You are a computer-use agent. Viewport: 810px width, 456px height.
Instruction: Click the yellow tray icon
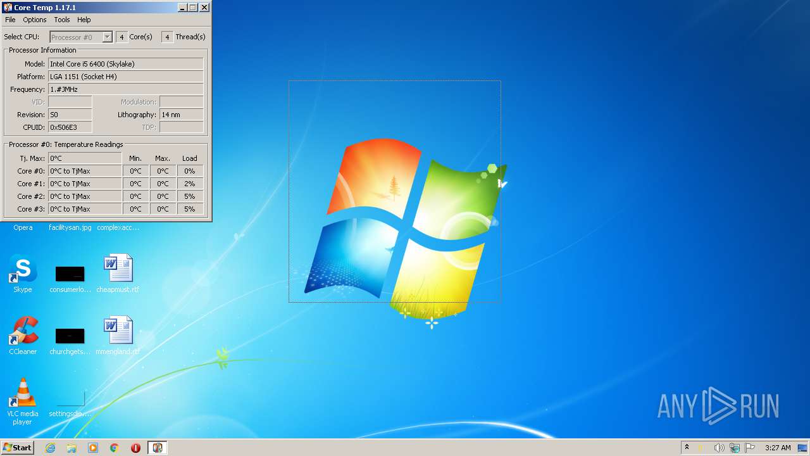[701, 448]
